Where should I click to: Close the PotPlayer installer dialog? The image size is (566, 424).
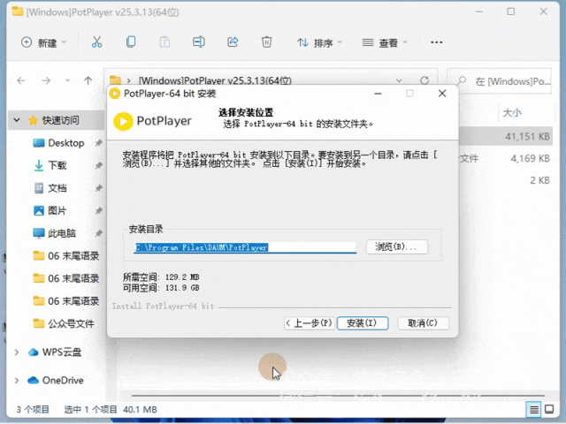[442, 94]
